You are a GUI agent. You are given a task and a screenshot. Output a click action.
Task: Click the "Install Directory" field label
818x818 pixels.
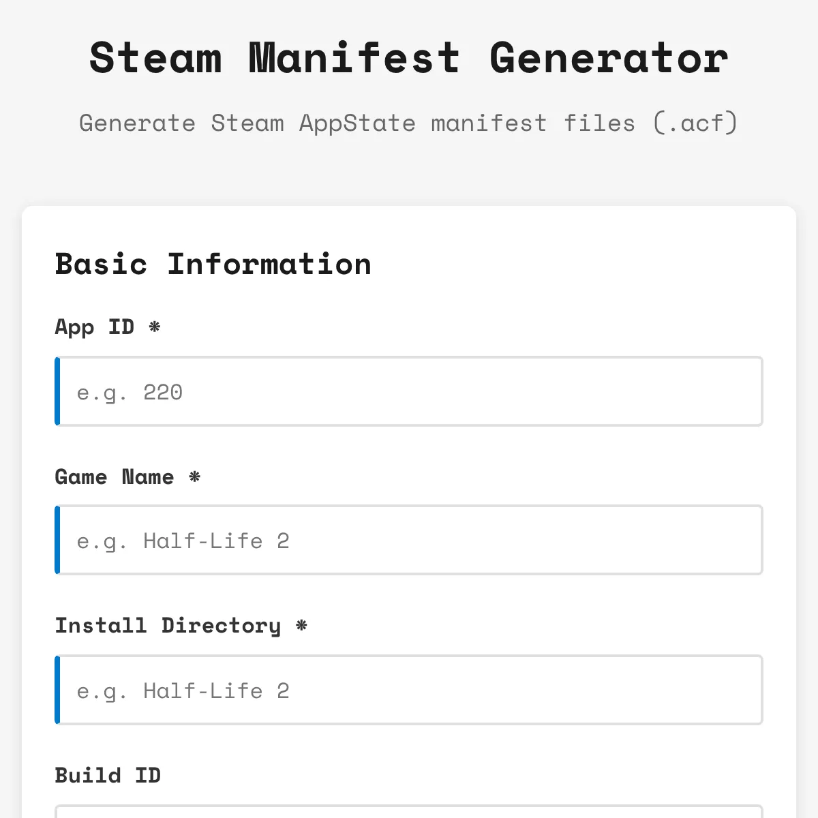[x=168, y=626]
